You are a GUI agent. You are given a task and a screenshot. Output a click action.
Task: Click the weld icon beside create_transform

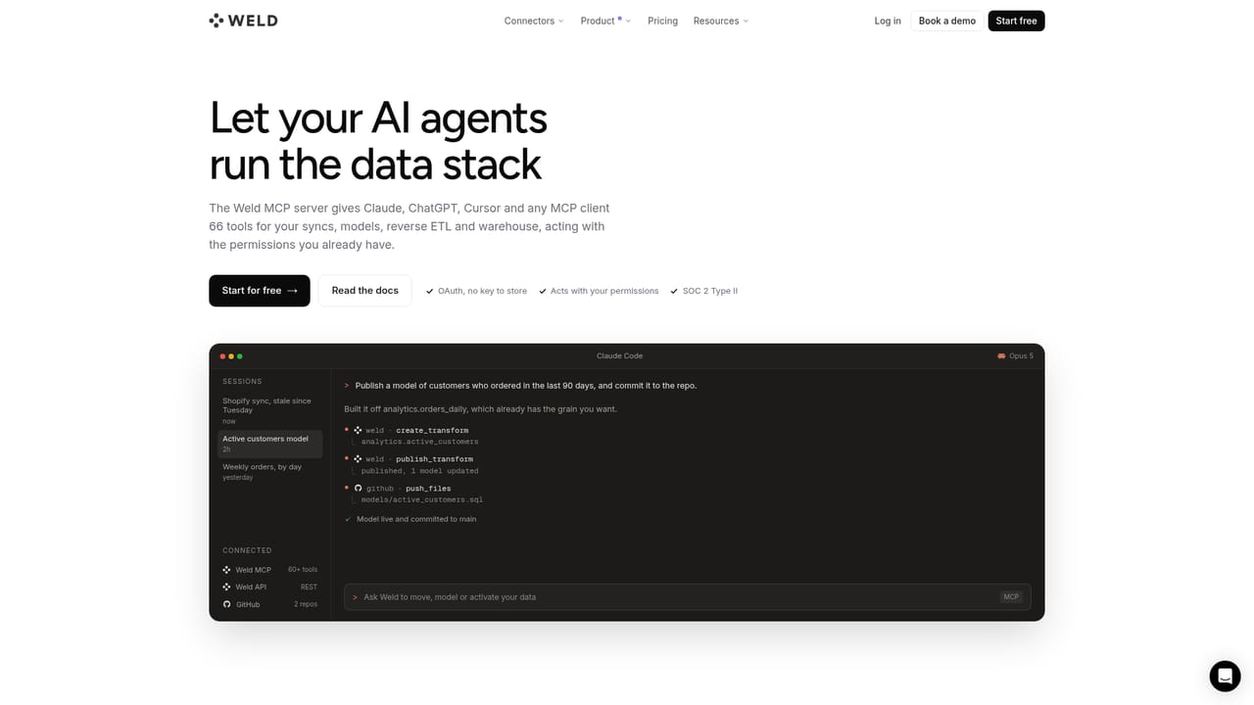[358, 431]
